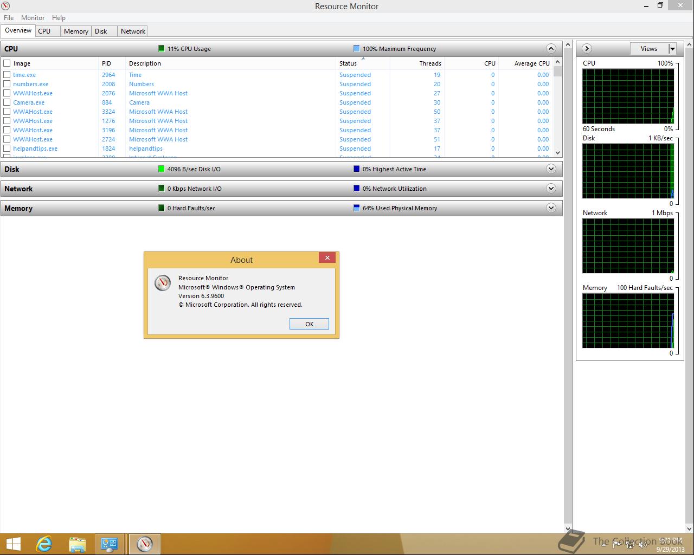Sort by the Description column header
The height and width of the screenshot is (555, 694).
[230, 63]
